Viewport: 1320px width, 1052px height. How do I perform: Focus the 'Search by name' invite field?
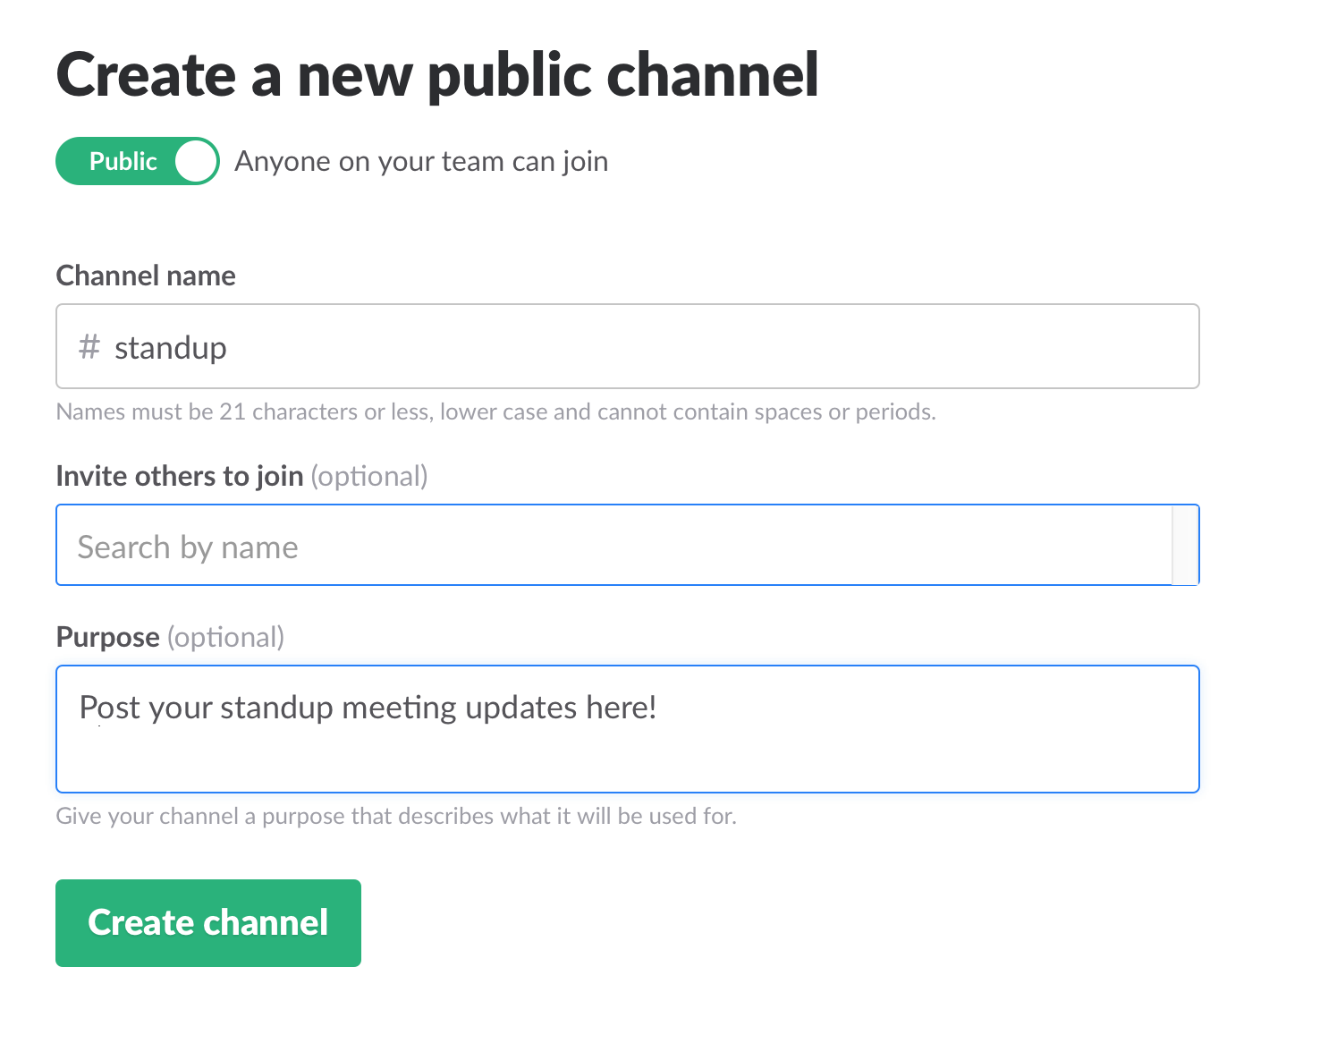[608, 546]
